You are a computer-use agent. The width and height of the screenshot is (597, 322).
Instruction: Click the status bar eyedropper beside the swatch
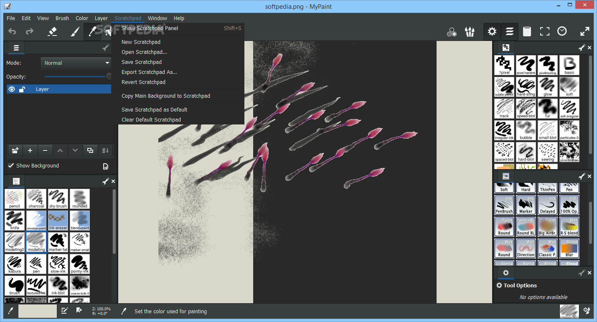coord(10,311)
